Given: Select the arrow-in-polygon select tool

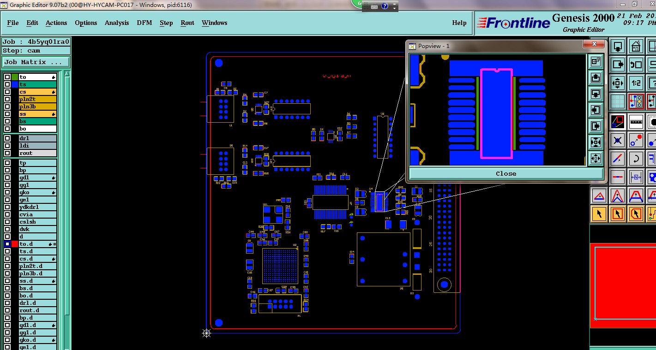Looking at the screenshot, I should tap(636, 214).
